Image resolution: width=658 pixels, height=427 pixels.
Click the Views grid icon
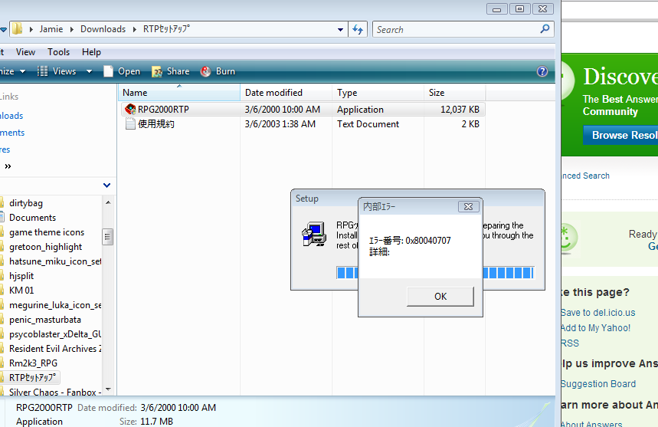click(x=42, y=71)
